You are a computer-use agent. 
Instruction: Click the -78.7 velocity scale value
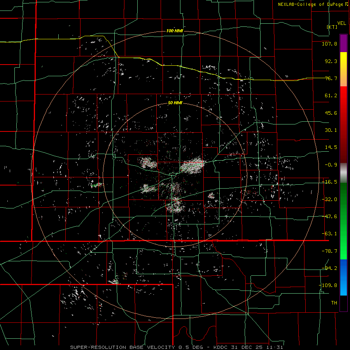[x=329, y=251]
